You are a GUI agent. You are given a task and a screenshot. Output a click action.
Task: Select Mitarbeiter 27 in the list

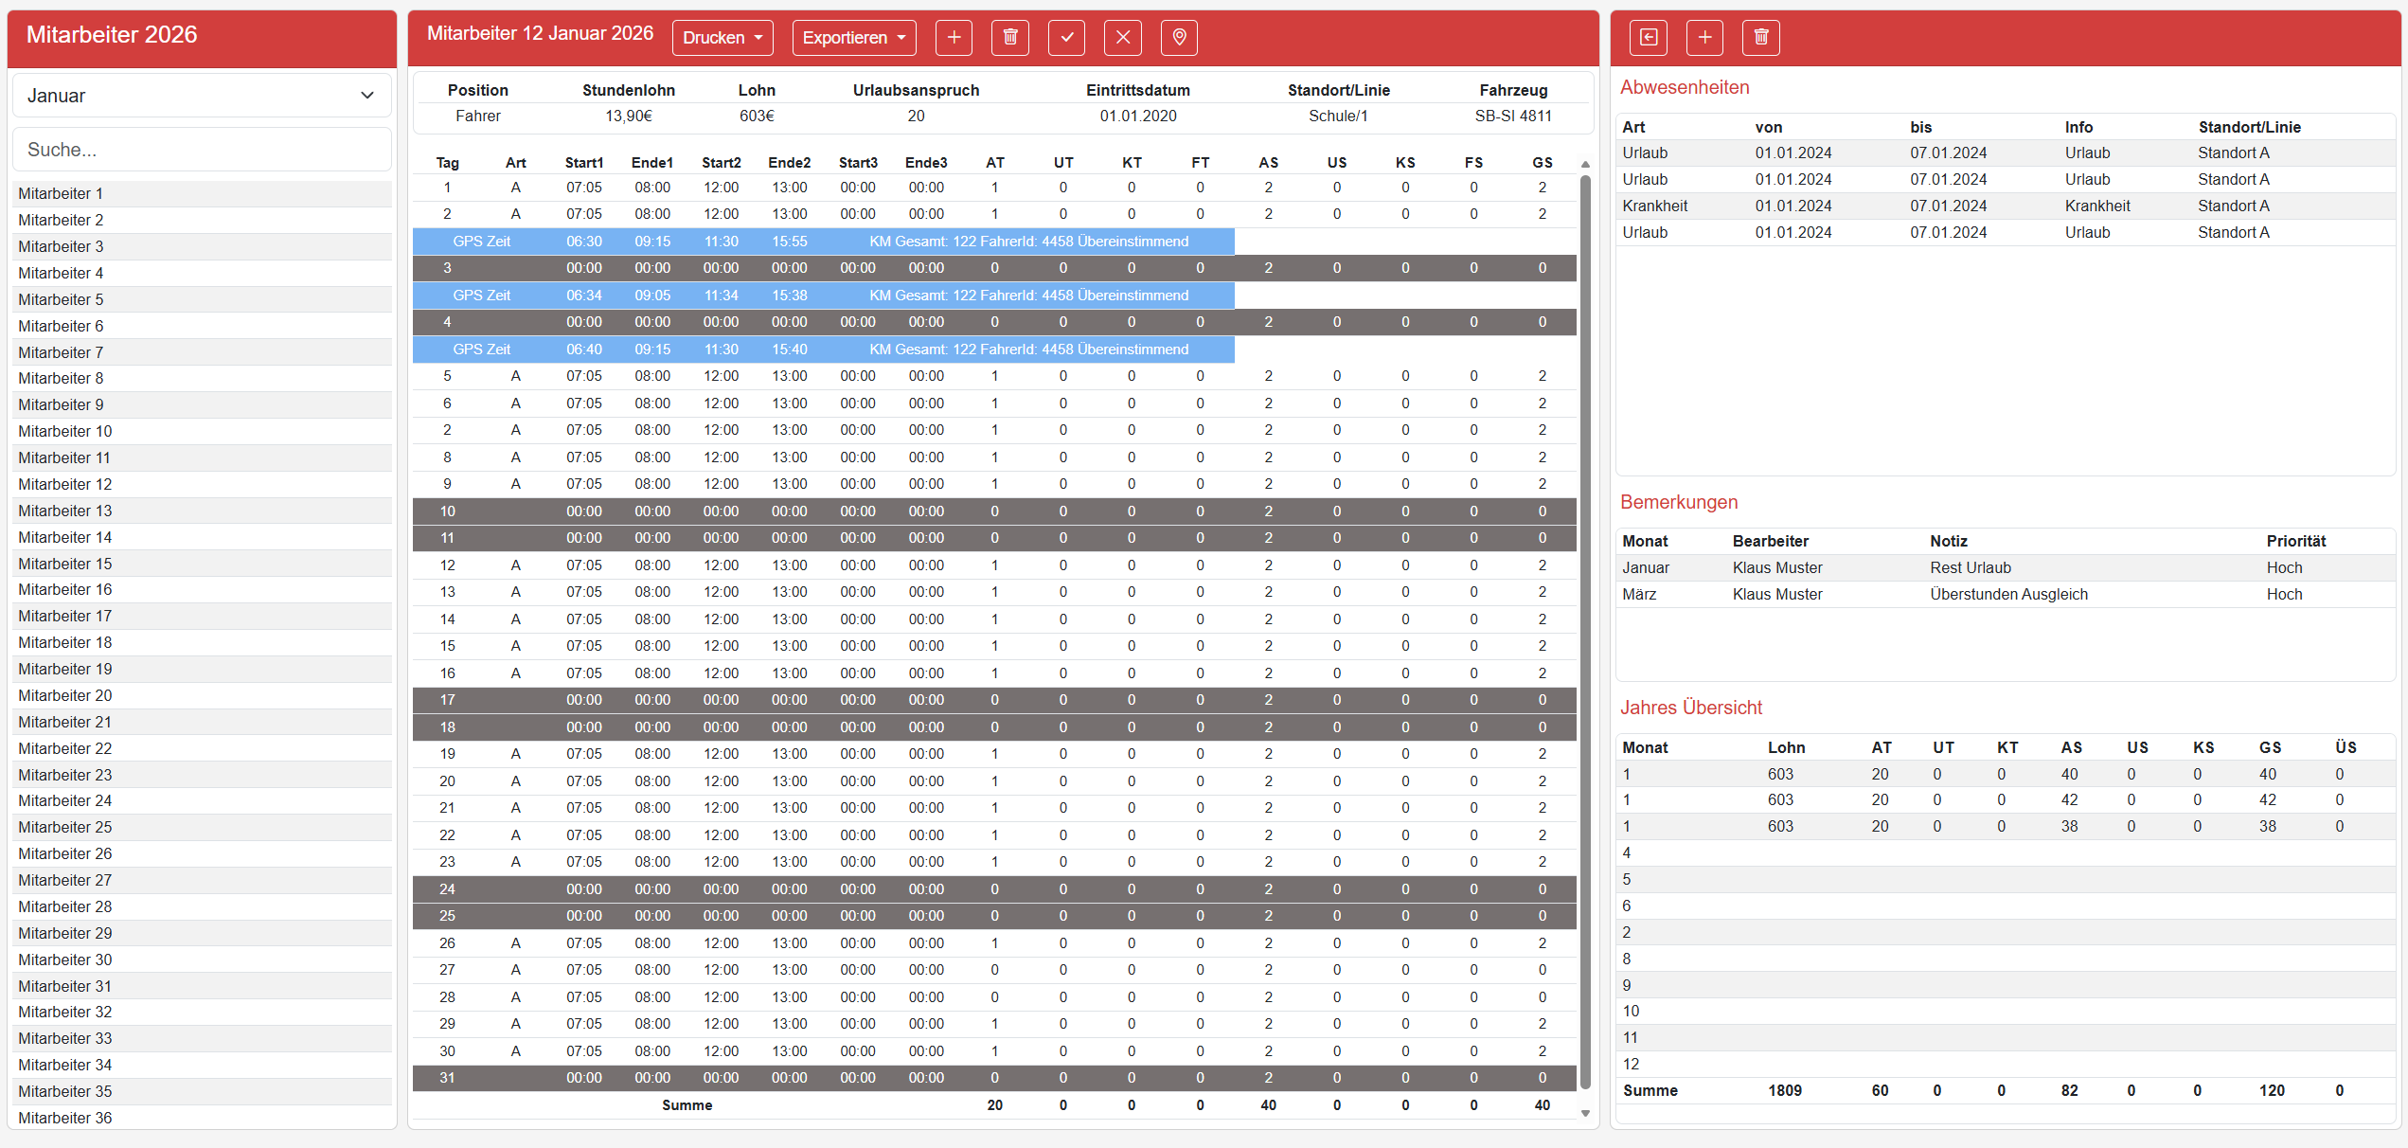(x=202, y=880)
